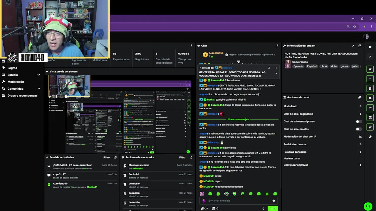The width and height of the screenshot is (376, 211).
Task: Bookmark the page with the star icon
Action: [x=355, y=27]
